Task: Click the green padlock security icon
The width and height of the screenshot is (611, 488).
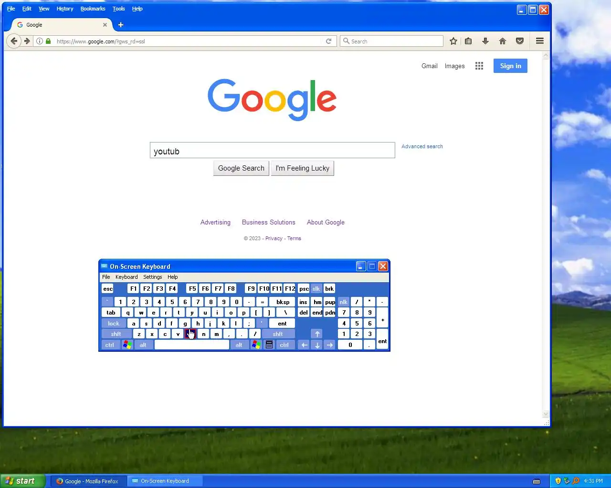Action: 48,41
